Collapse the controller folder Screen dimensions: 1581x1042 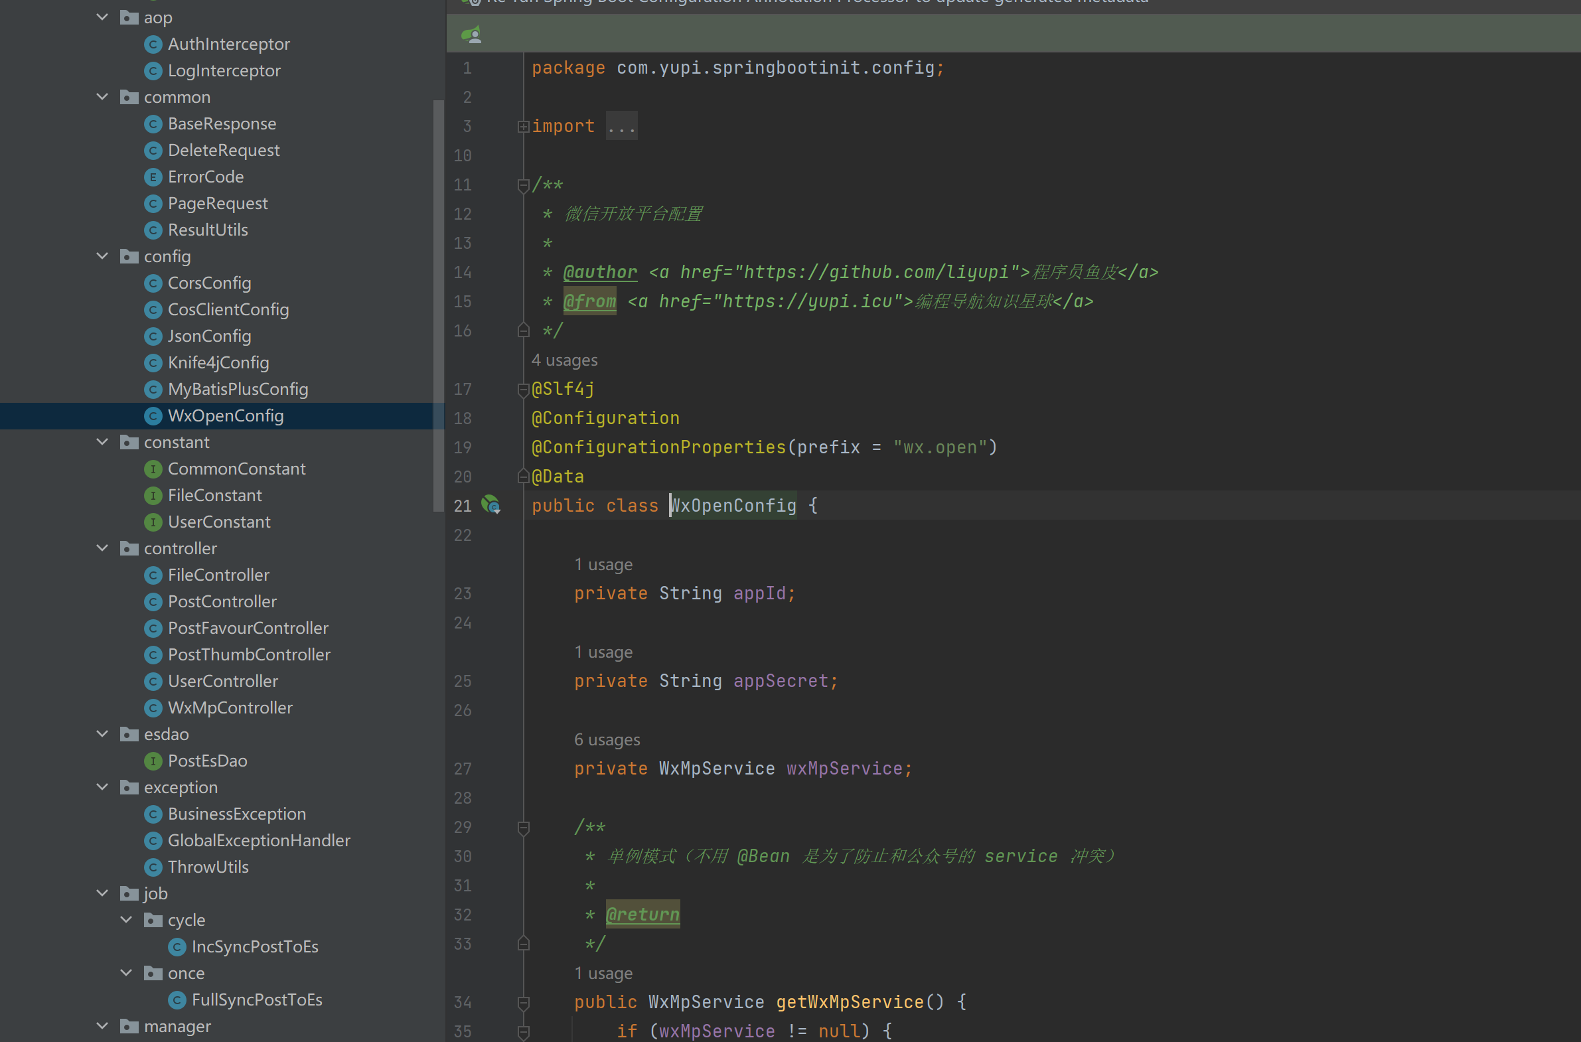pos(102,548)
